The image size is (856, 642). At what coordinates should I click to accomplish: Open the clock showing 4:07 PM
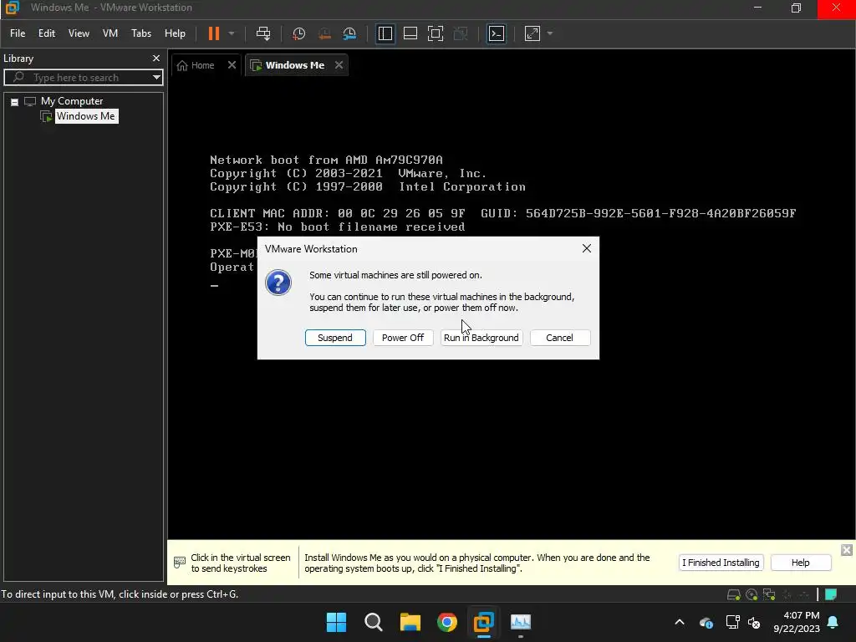point(797,622)
